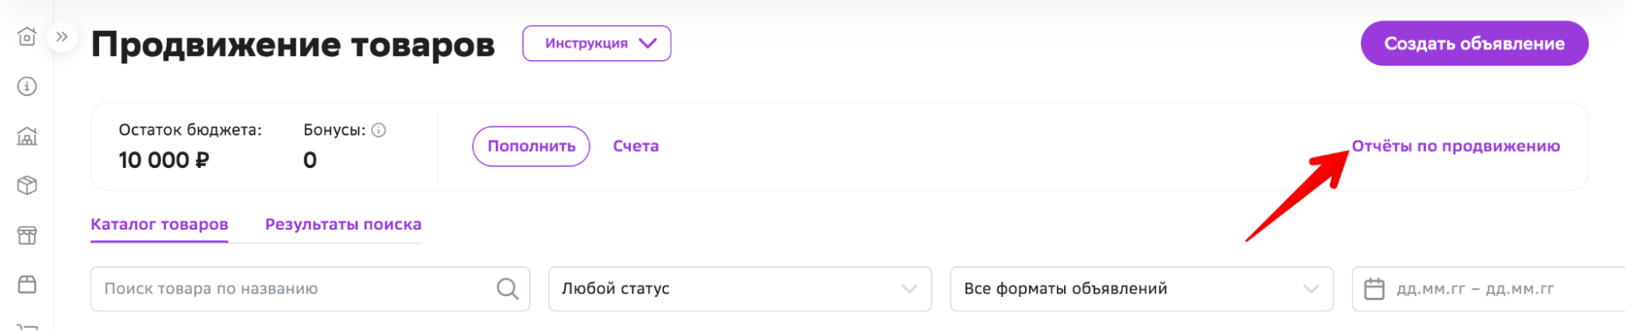Expand sidebar with the double chevron button
1625x331 pixels.
click(62, 37)
